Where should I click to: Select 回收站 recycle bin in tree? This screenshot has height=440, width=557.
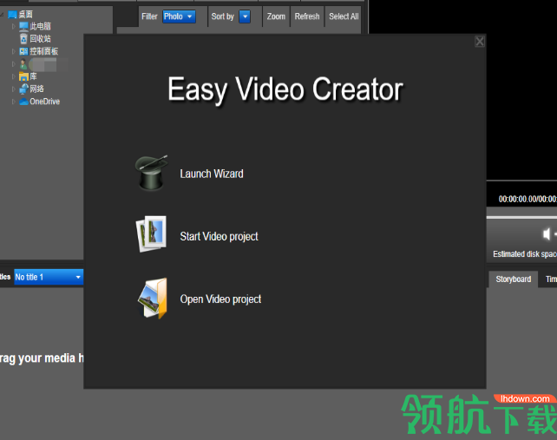[x=40, y=39]
